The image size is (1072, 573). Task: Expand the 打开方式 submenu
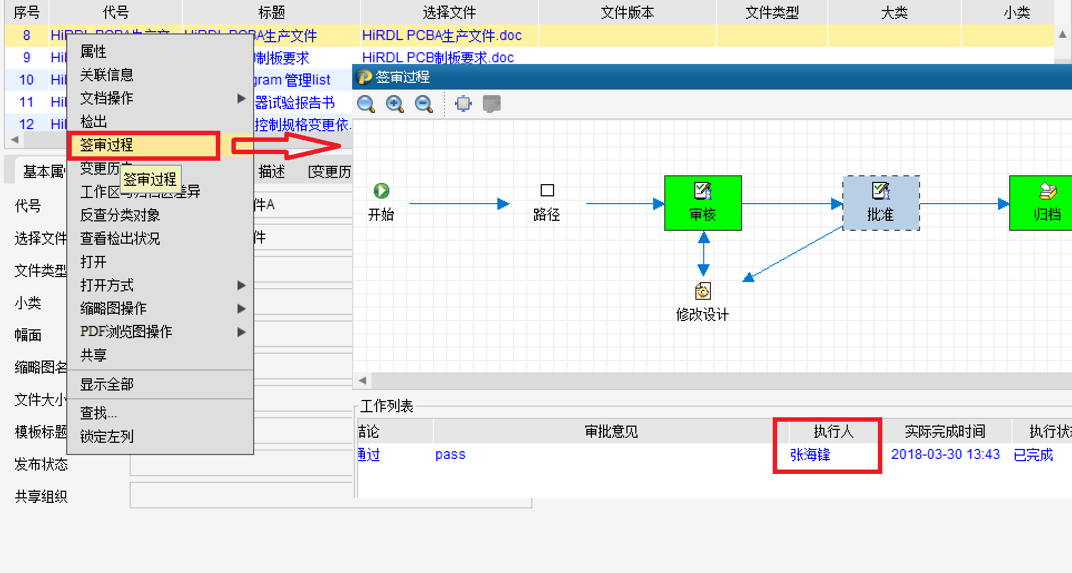click(160, 285)
